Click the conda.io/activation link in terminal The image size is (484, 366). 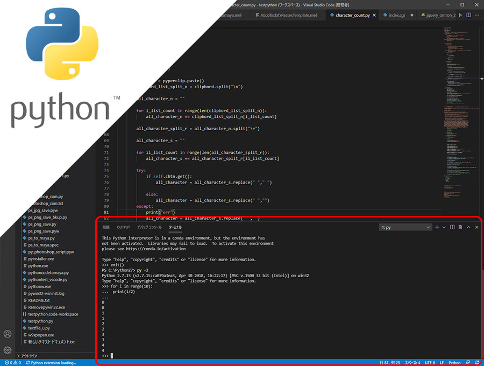pyautogui.click(x=156, y=249)
